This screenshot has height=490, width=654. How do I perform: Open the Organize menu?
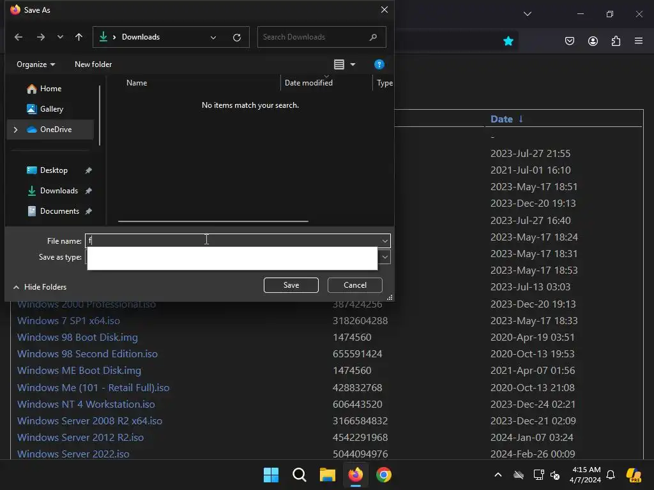pyautogui.click(x=36, y=64)
